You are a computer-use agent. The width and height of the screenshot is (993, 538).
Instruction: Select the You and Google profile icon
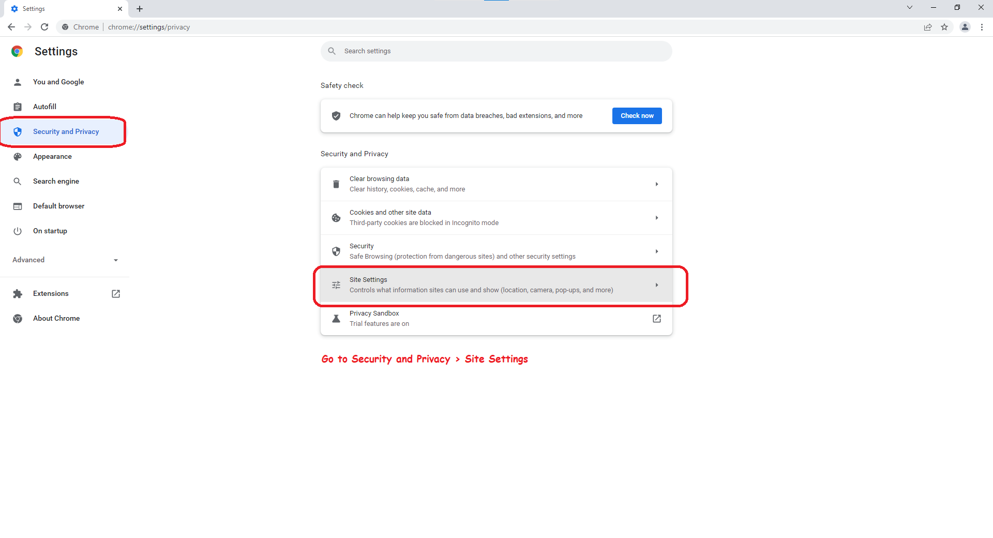point(18,82)
